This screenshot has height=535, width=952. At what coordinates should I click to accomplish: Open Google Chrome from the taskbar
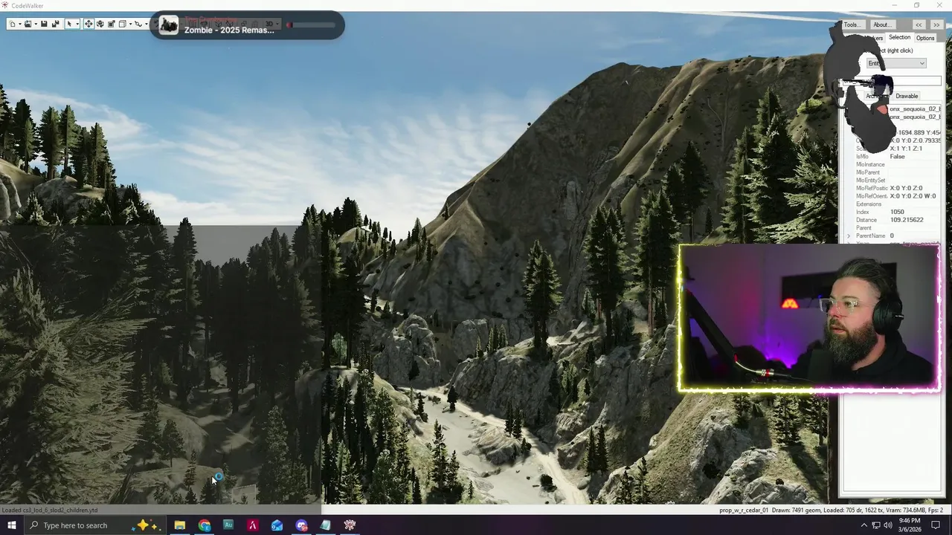coord(205,525)
